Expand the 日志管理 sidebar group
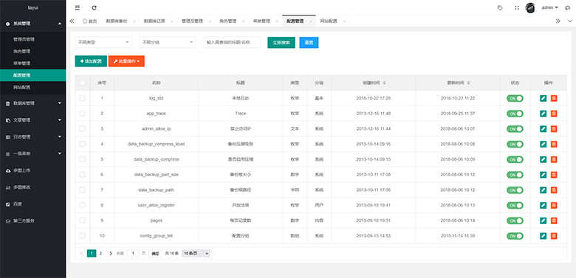 point(33,137)
